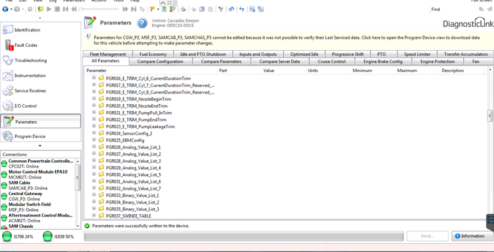Switch to Idle and PTO Shutdown tab

tap(203, 54)
